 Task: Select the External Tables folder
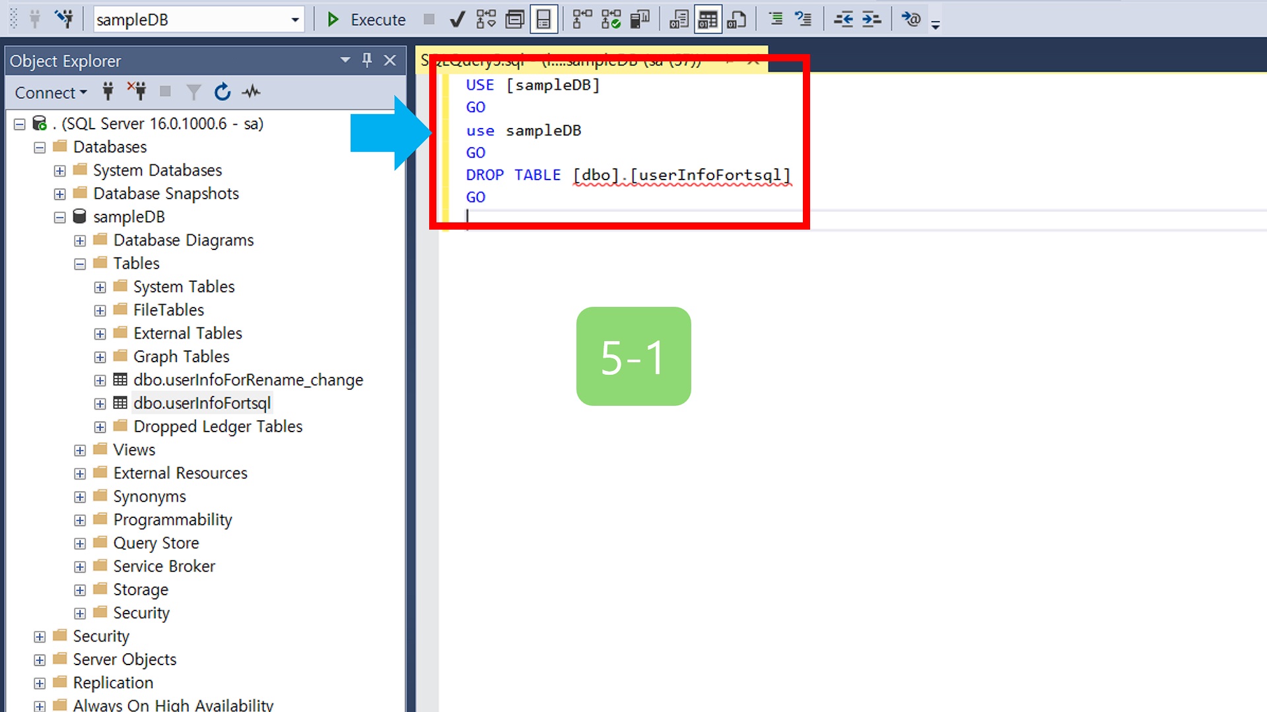(188, 333)
